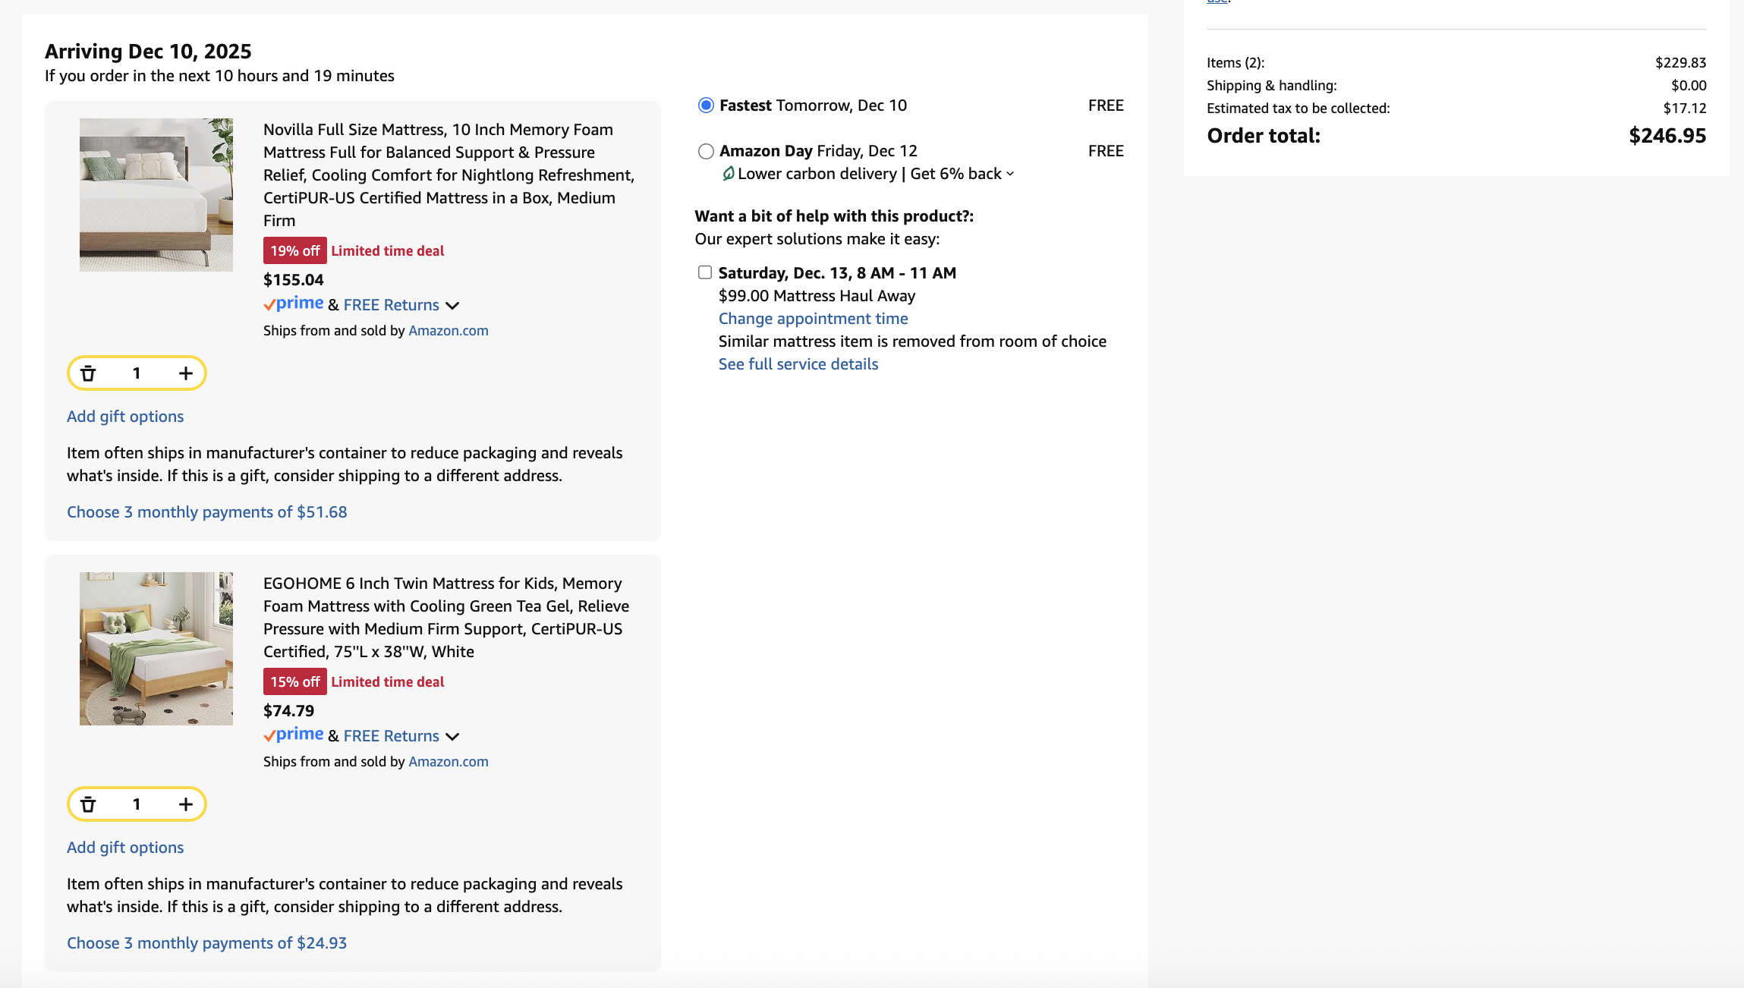Open See full service details link

(x=798, y=364)
